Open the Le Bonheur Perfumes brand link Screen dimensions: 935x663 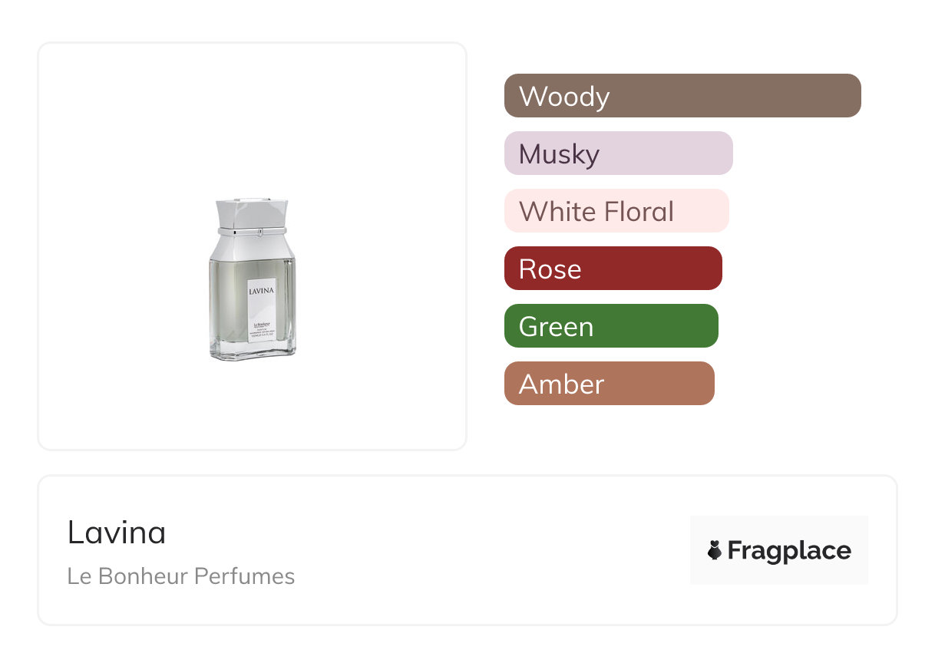[181, 576]
